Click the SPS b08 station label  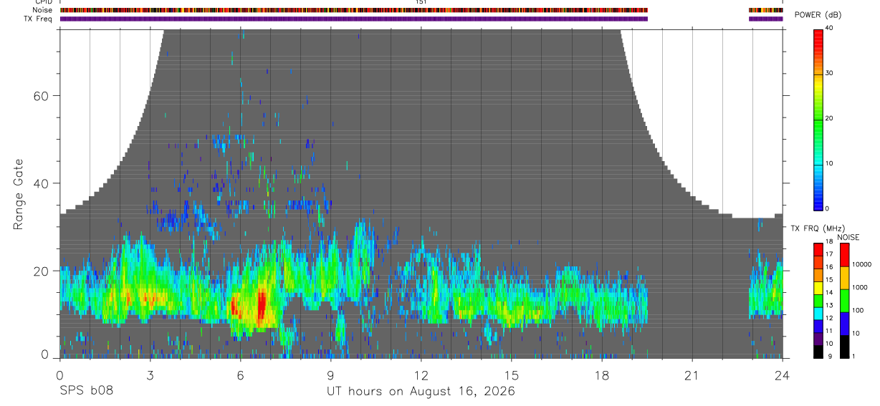[86, 391]
